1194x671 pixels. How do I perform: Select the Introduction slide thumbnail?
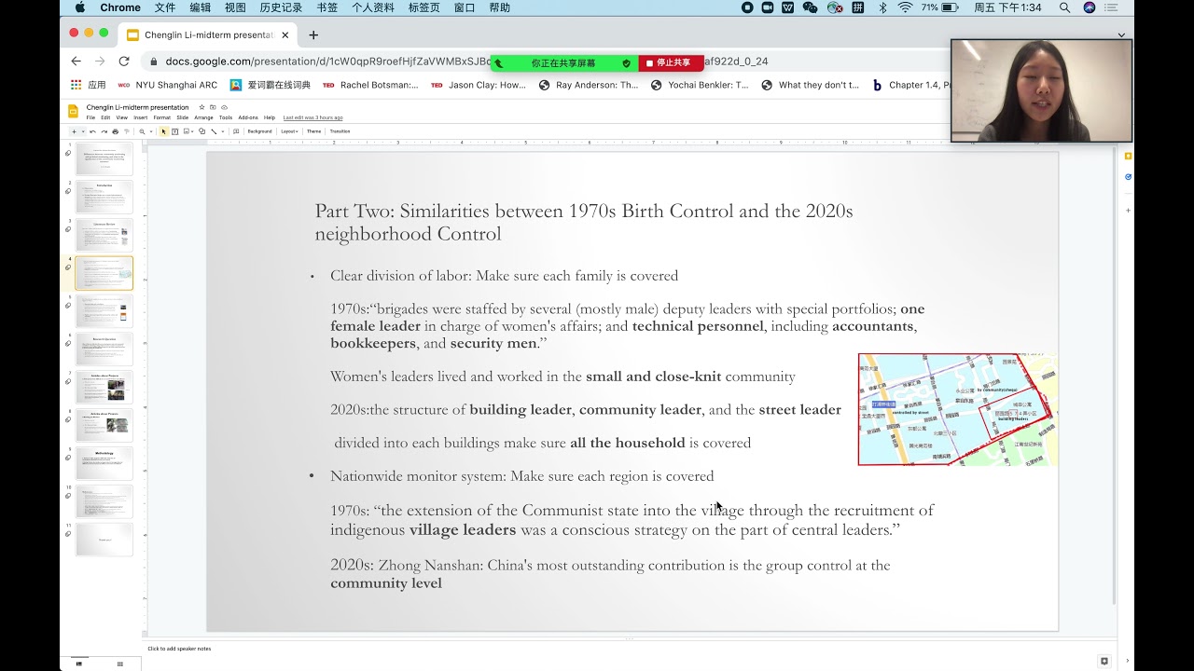click(x=104, y=197)
